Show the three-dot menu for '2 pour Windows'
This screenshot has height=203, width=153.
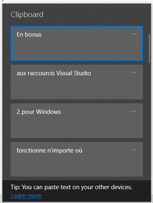(133, 111)
